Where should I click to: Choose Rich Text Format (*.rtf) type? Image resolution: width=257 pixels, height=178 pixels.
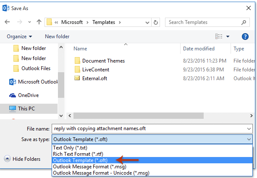pos(152,154)
